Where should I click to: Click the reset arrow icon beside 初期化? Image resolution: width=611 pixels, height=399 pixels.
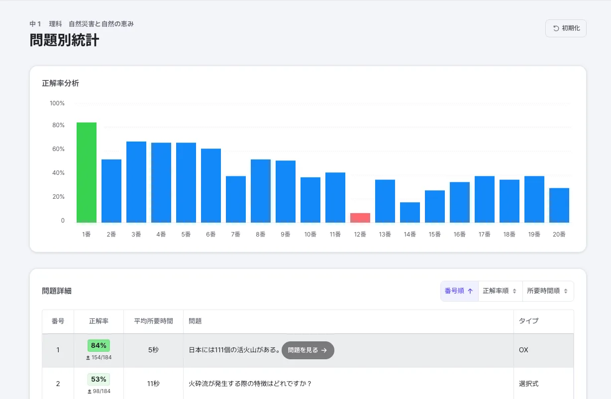(556, 28)
